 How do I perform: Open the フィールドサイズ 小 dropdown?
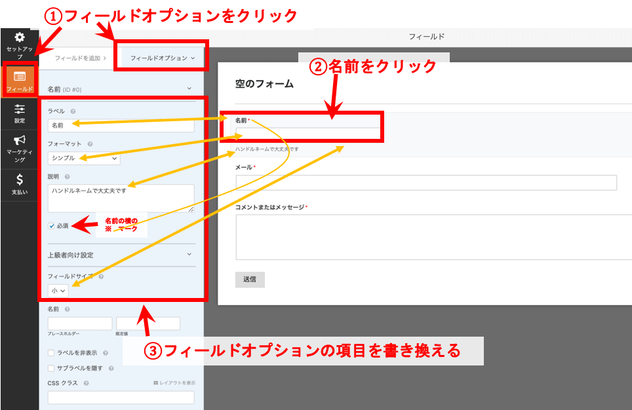pos(58,290)
